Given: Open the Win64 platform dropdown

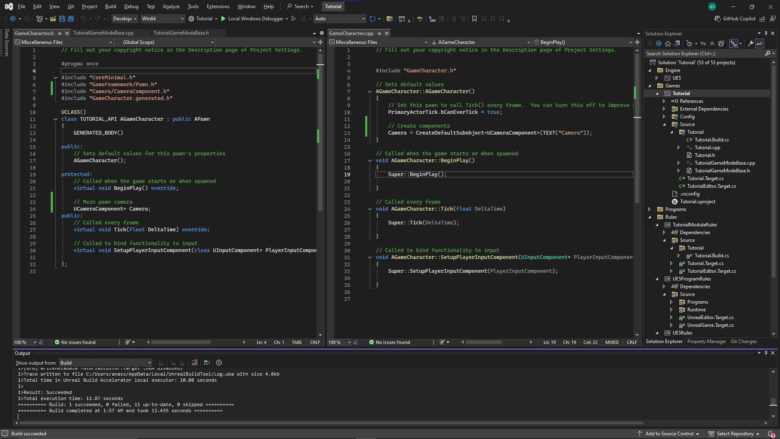Looking at the screenshot, I should point(162,19).
